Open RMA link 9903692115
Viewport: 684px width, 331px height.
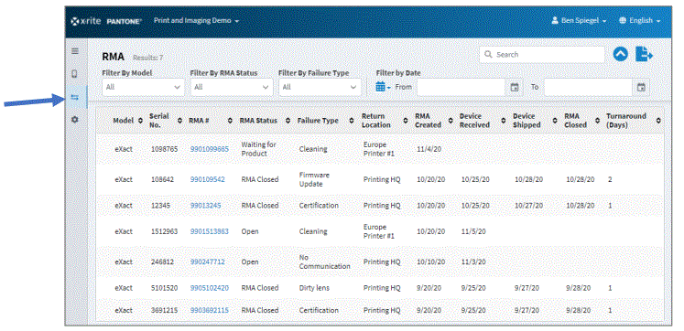pos(210,311)
